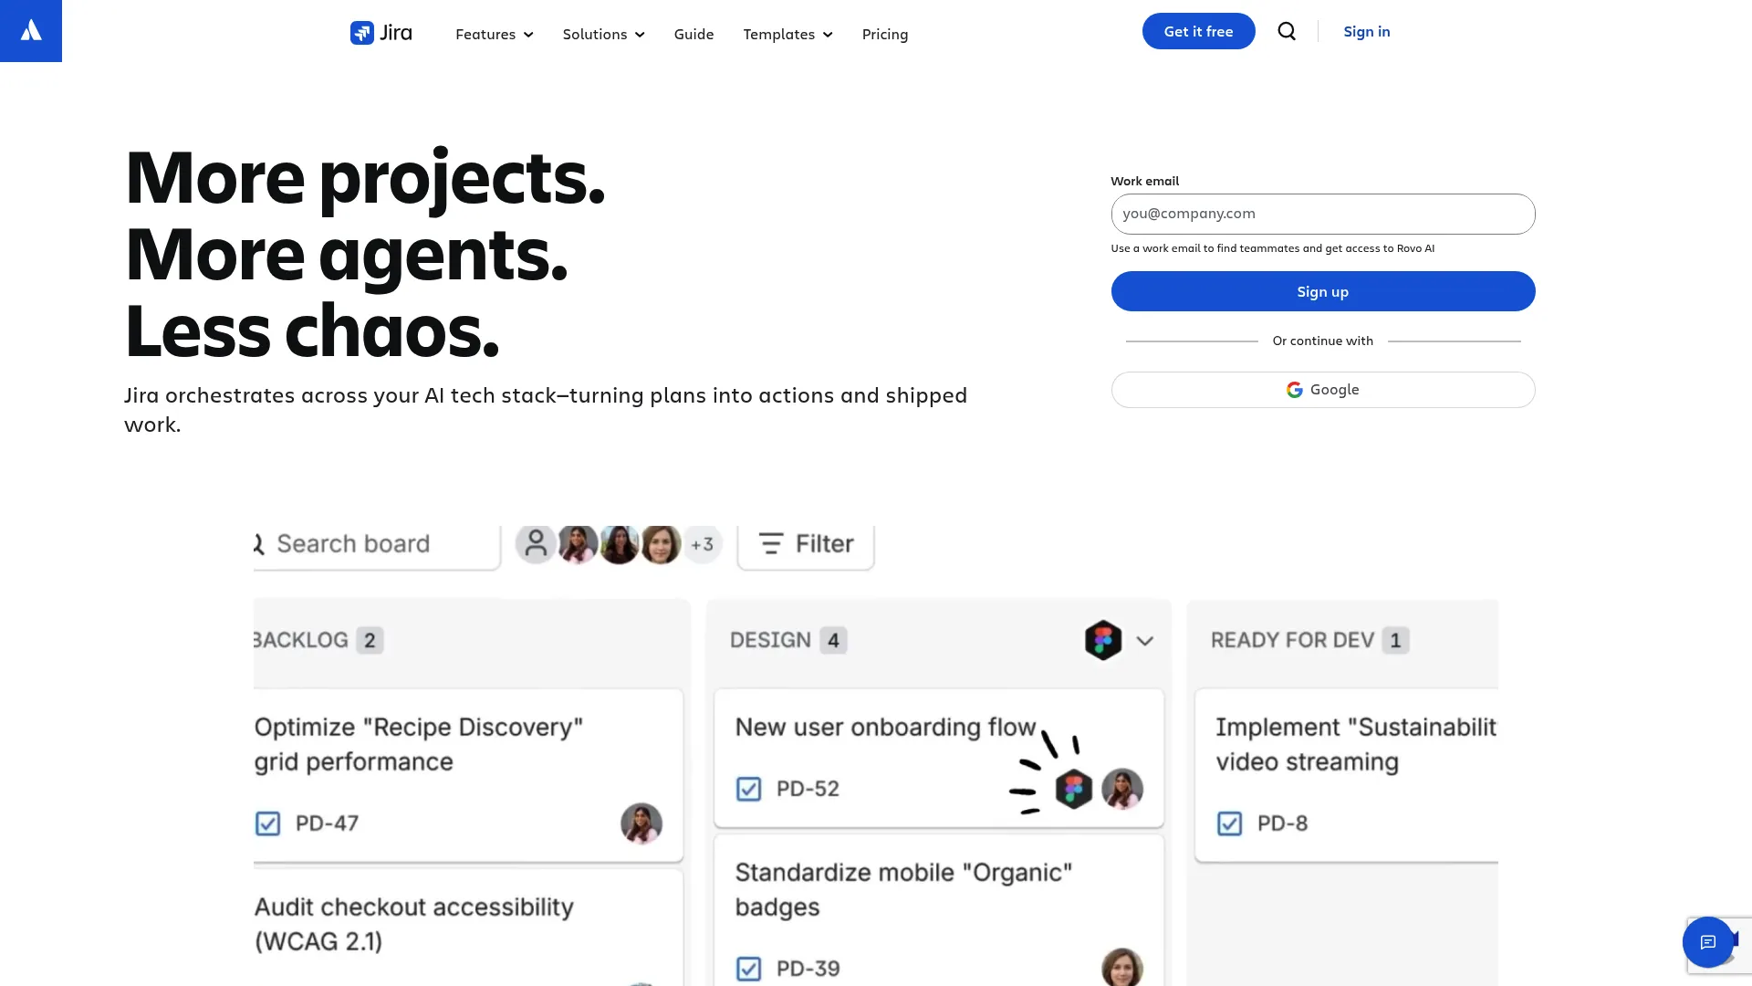Expand the Features menu
The height and width of the screenshot is (986, 1752).
495,35
